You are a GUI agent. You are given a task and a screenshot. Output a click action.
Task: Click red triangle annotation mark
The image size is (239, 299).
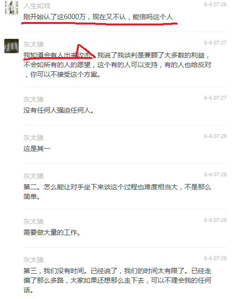coord(85,51)
